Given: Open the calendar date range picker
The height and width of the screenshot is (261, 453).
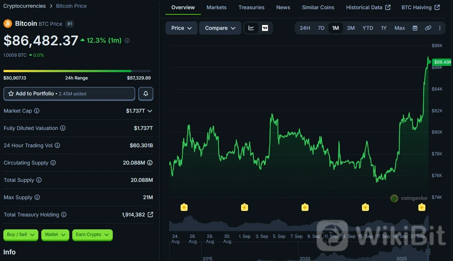Looking at the screenshot, I should (415, 28).
